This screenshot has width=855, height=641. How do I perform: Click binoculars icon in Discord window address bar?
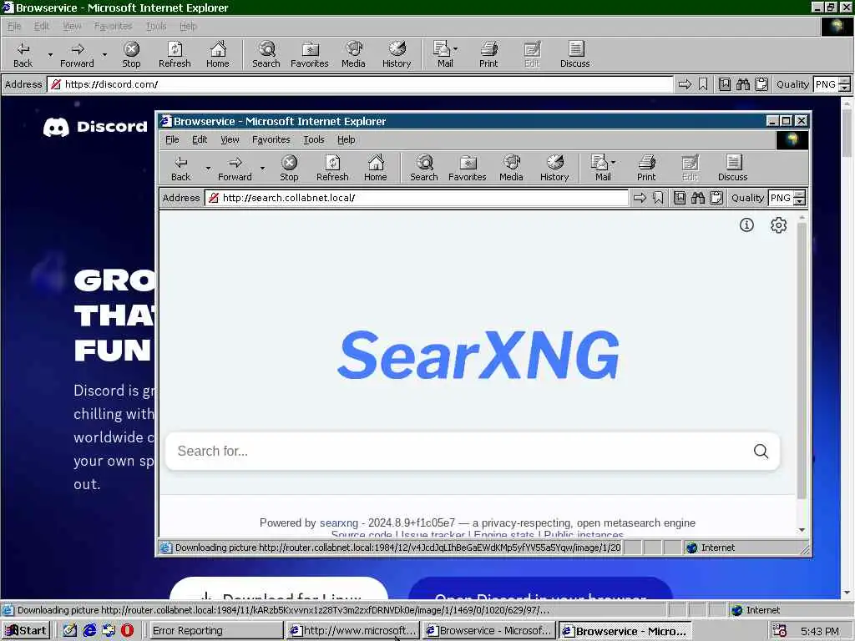tap(742, 84)
